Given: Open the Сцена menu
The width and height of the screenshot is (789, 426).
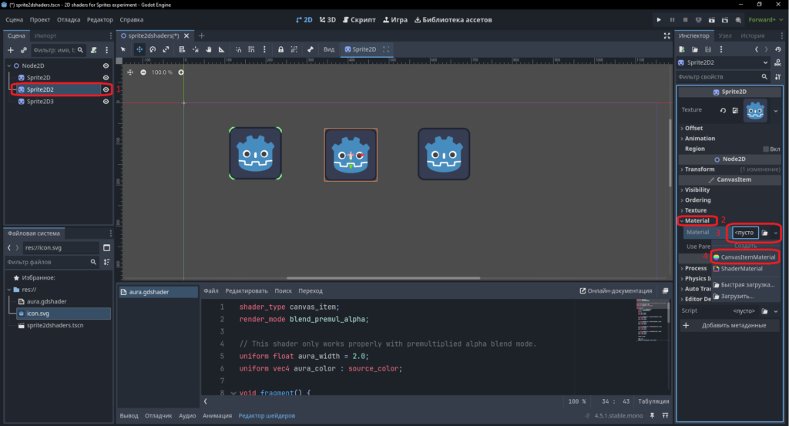Looking at the screenshot, I should click(14, 19).
